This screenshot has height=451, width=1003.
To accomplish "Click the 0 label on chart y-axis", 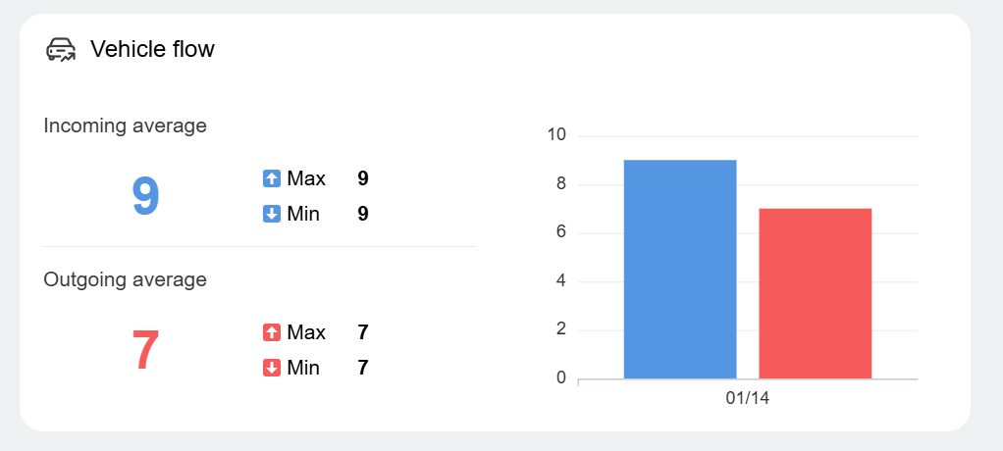I will click(561, 377).
